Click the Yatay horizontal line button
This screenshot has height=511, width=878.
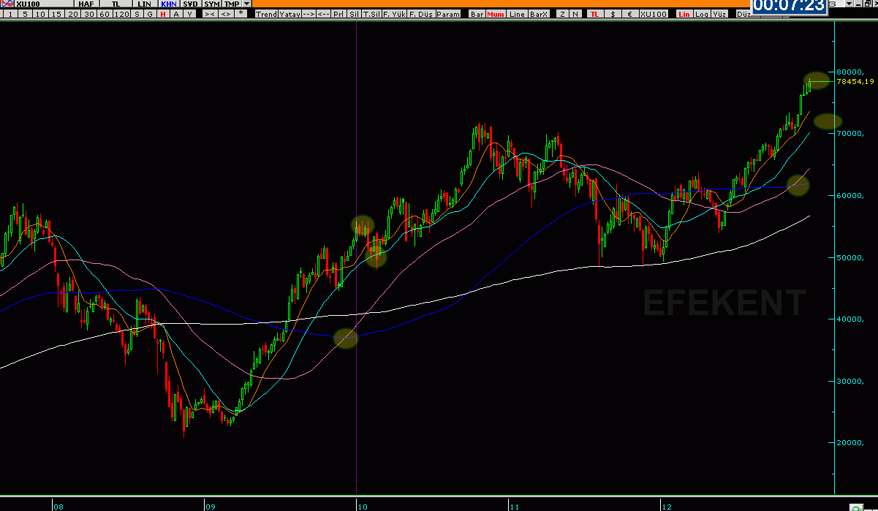pos(288,14)
